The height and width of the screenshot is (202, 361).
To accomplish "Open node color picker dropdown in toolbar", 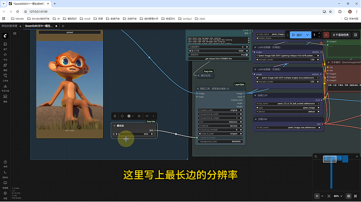I will click(x=130, y=116).
